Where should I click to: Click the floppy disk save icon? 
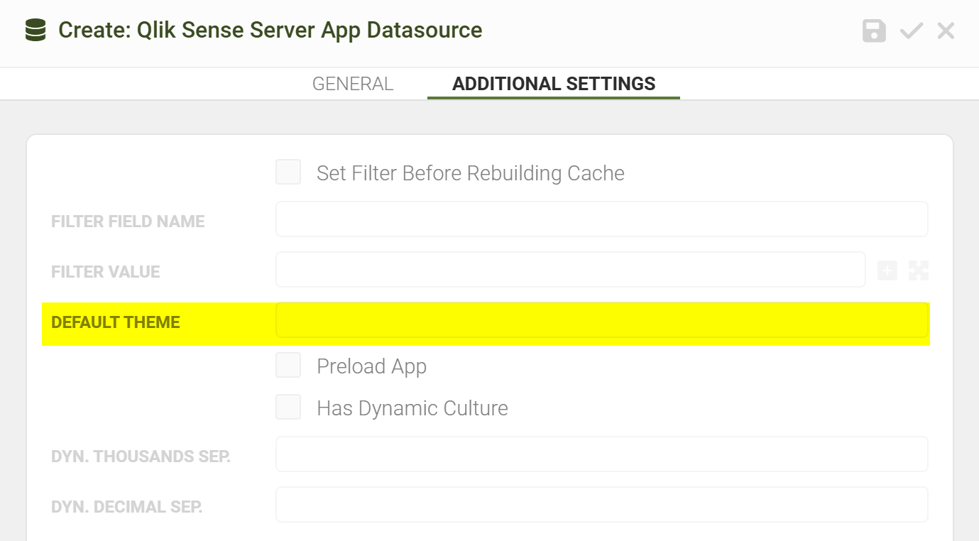pyautogui.click(x=874, y=31)
